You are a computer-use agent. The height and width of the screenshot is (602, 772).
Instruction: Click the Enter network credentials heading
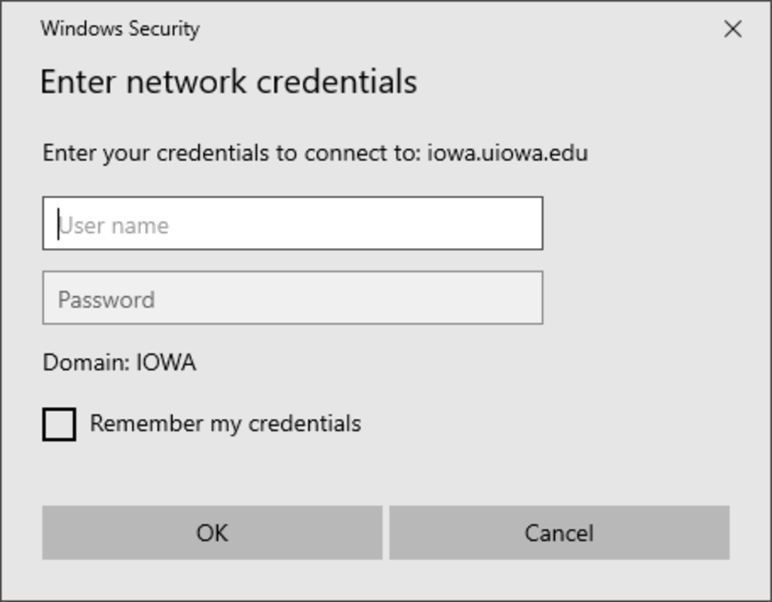click(228, 81)
